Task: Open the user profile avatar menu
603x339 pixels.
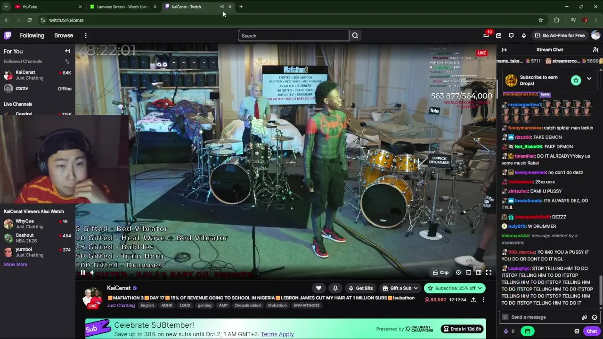Action: (595, 35)
